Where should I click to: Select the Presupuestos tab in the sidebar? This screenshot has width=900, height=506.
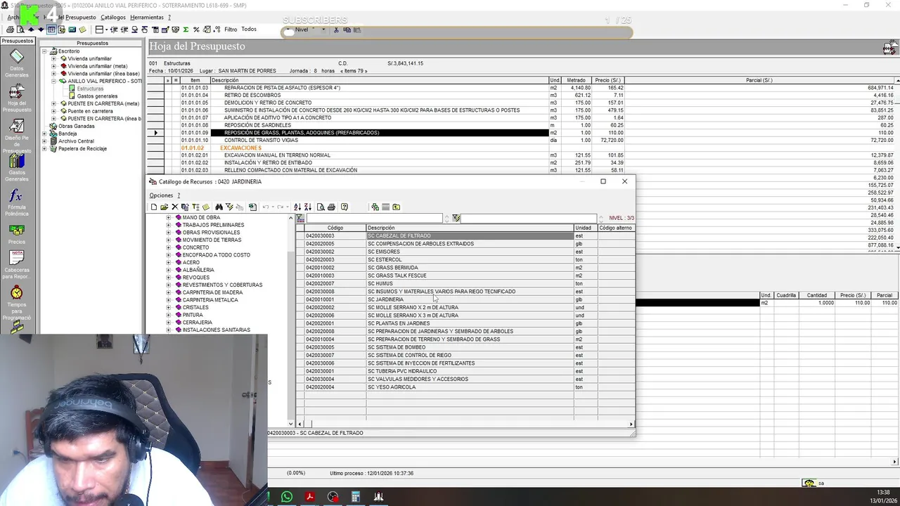tap(17, 41)
